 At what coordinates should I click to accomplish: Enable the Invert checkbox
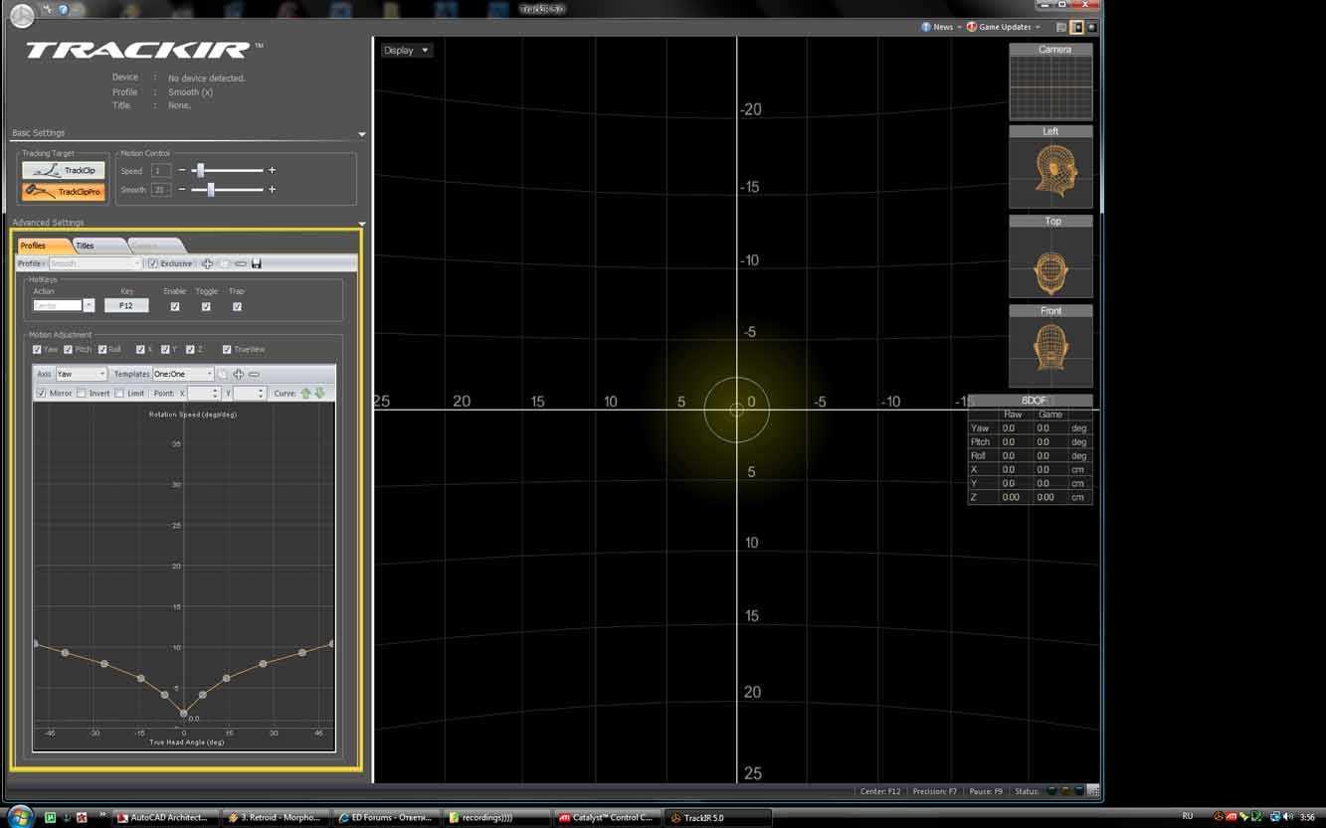coord(82,394)
